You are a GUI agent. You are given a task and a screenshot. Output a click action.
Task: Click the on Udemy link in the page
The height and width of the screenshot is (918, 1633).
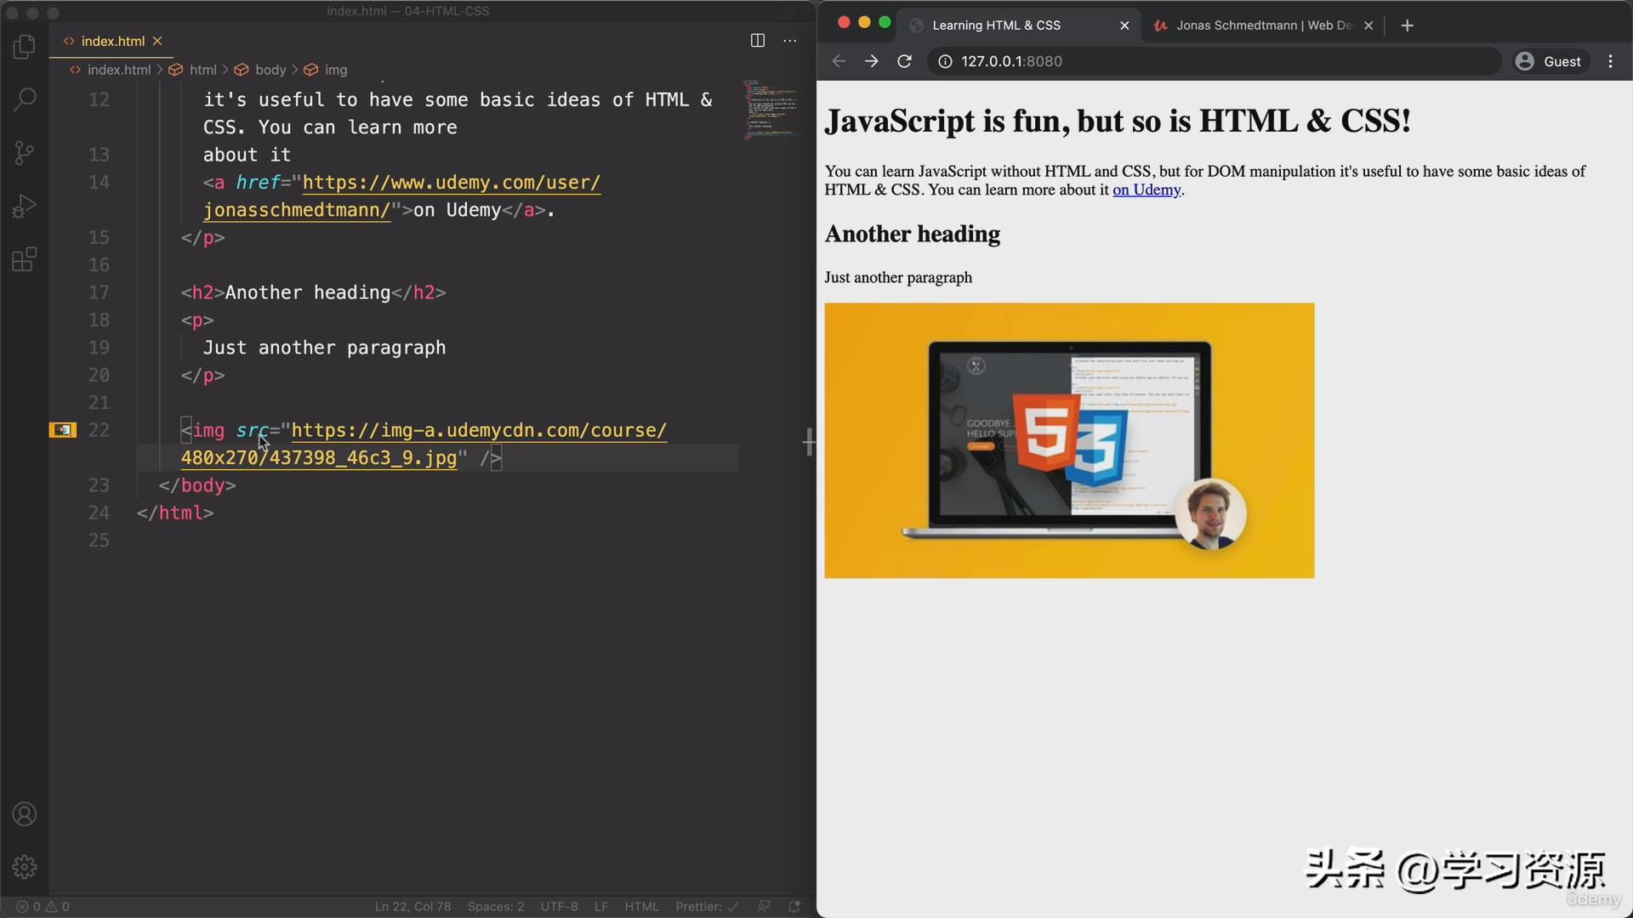1146,190
